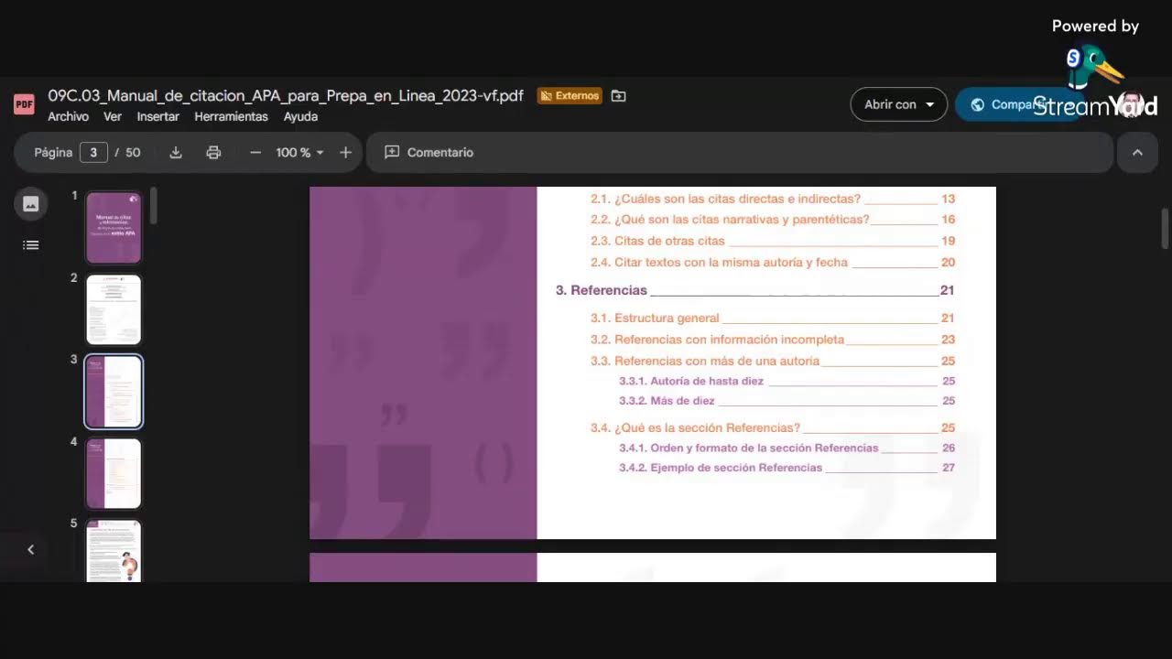Image resolution: width=1172 pixels, height=659 pixels.
Task: Collapse the sidebar with left arrow
Action: [30, 549]
